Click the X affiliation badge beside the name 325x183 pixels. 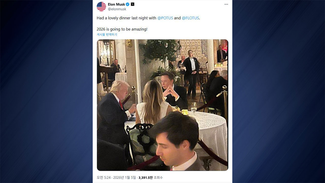[133, 4]
